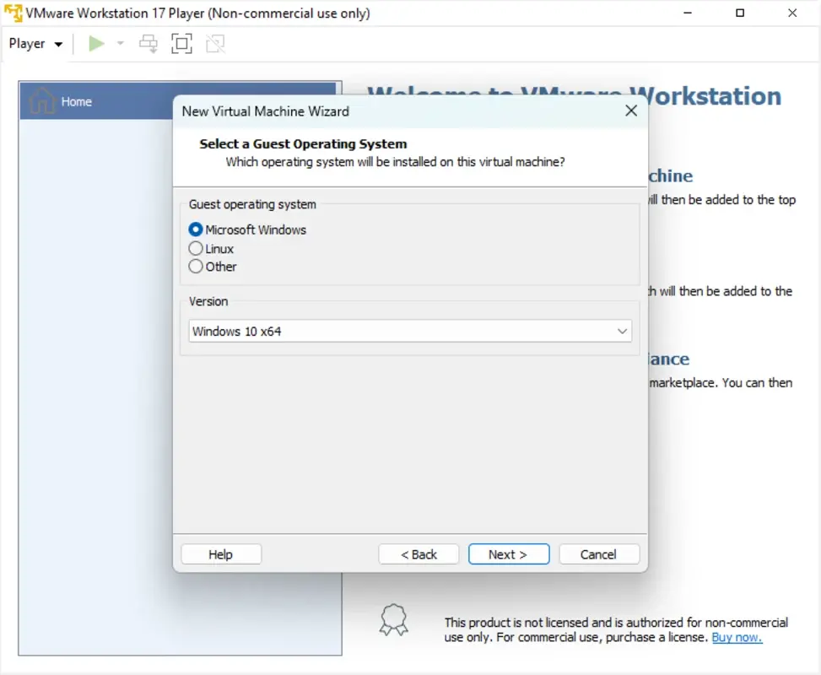The height and width of the screenshot is (675, 821).
Task: Click the Send Ctrl+Alt+Del toolbar icon
Action: [149, 43]
